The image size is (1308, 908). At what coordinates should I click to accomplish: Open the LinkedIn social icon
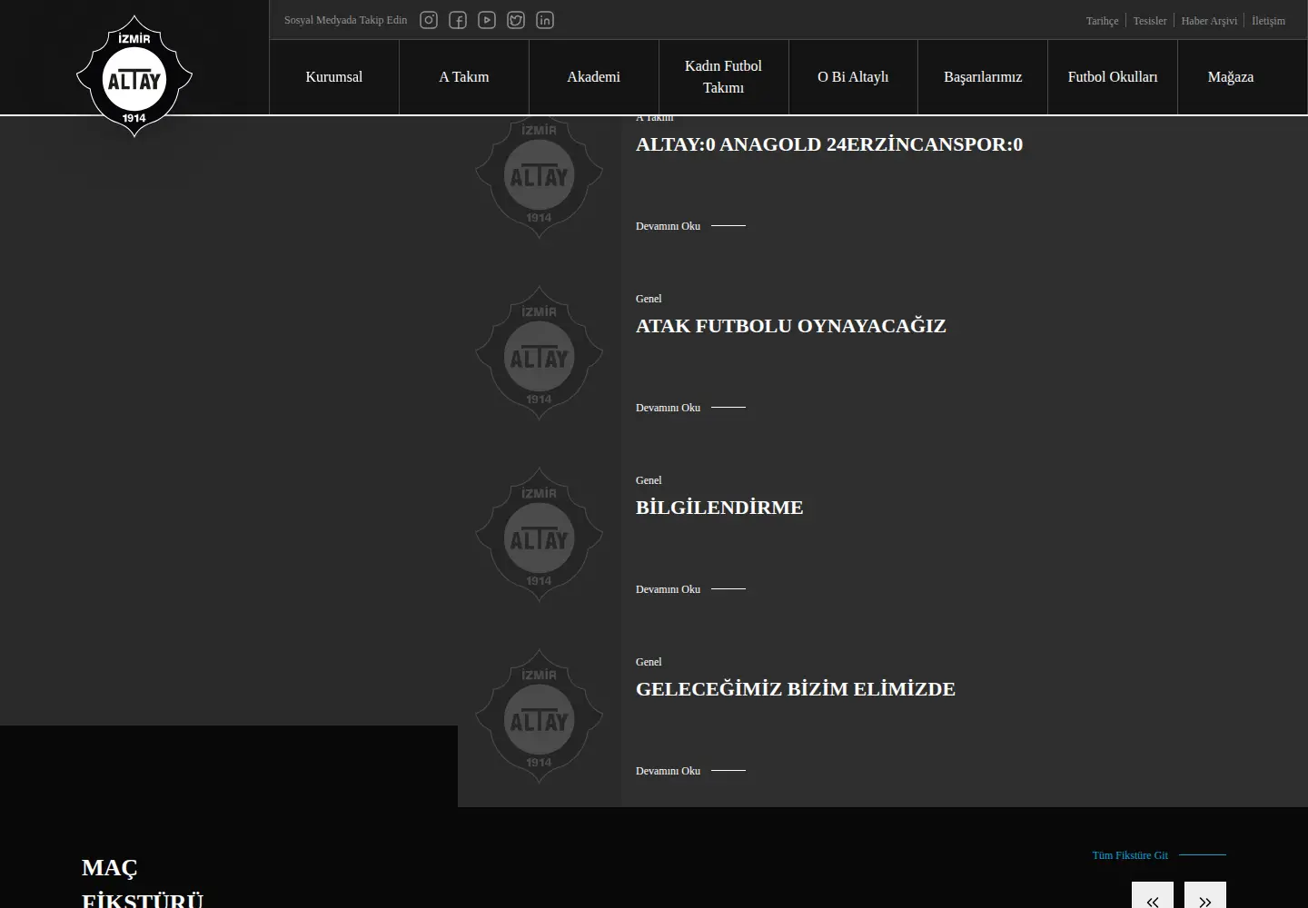(545, 20)
